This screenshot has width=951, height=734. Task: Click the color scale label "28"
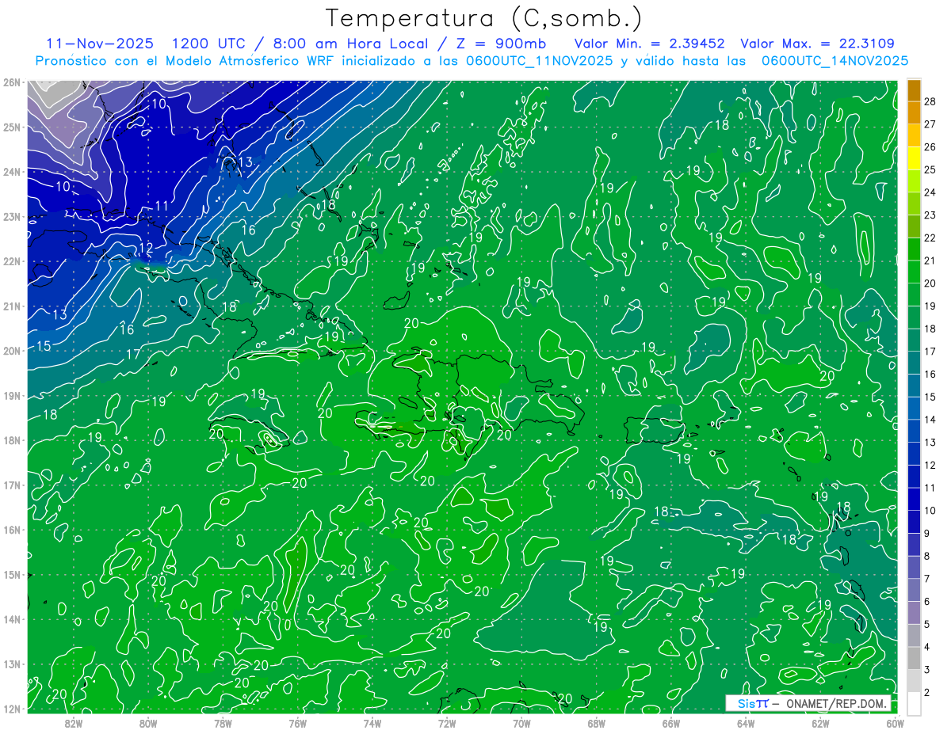pos(930,102)
